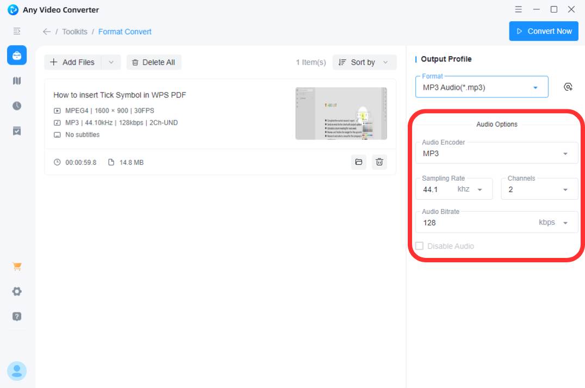The height and width of the screenshot is (388, 585).
Task: Click the Audio Options section label
Action: pos(496,125)
